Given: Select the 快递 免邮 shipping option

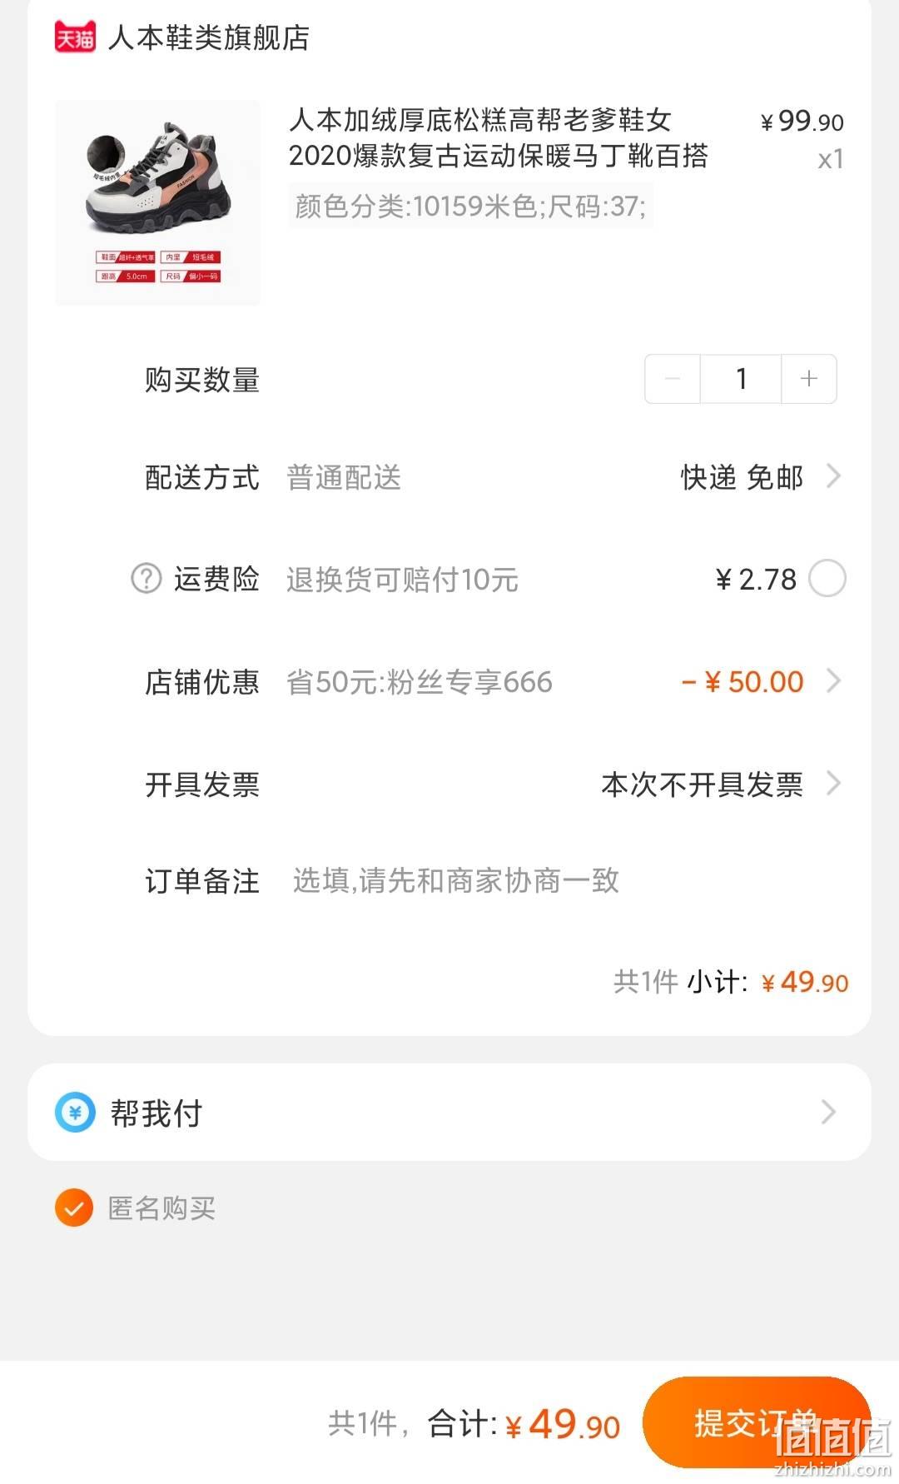Looking at the screenshot, I should 742,477.
